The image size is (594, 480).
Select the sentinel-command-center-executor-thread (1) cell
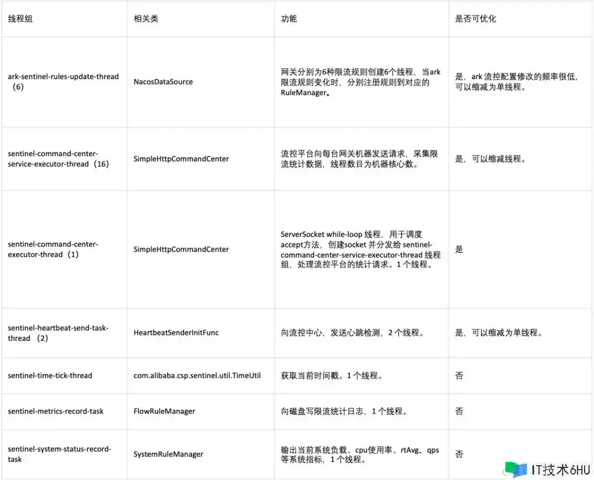53,249
